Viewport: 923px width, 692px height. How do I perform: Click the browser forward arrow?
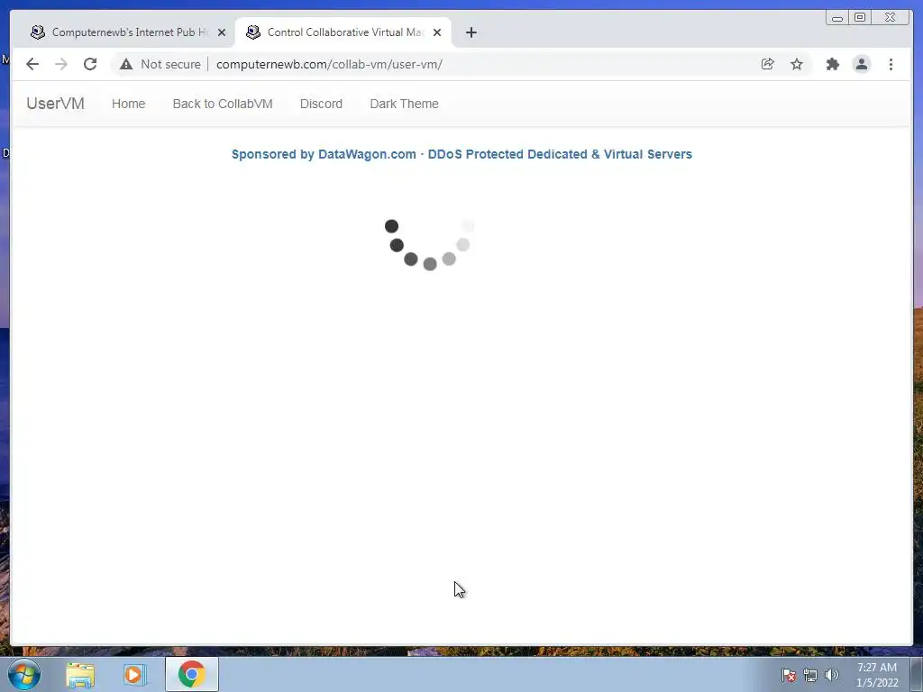pyautogui.click(x=61, y=64)
